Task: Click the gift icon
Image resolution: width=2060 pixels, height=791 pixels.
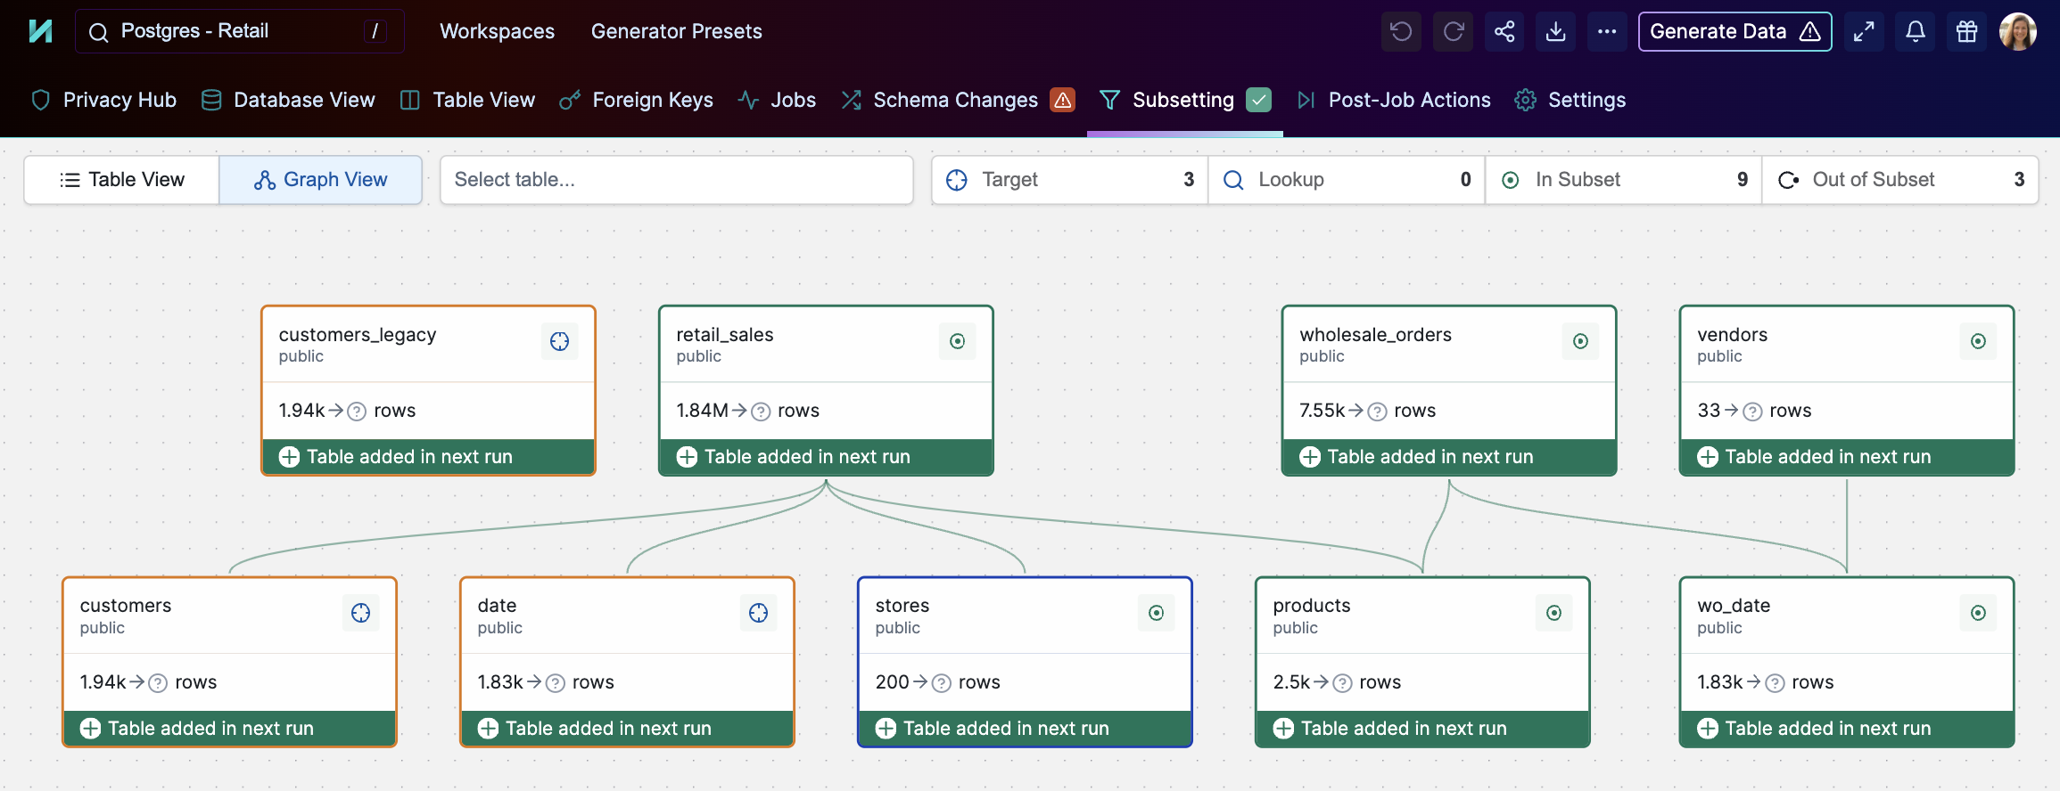Action: pos(1966,32)
